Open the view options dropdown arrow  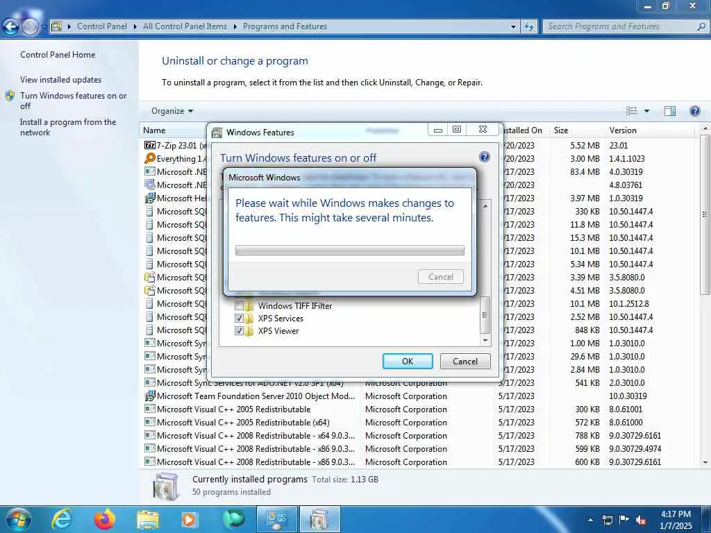647,111
